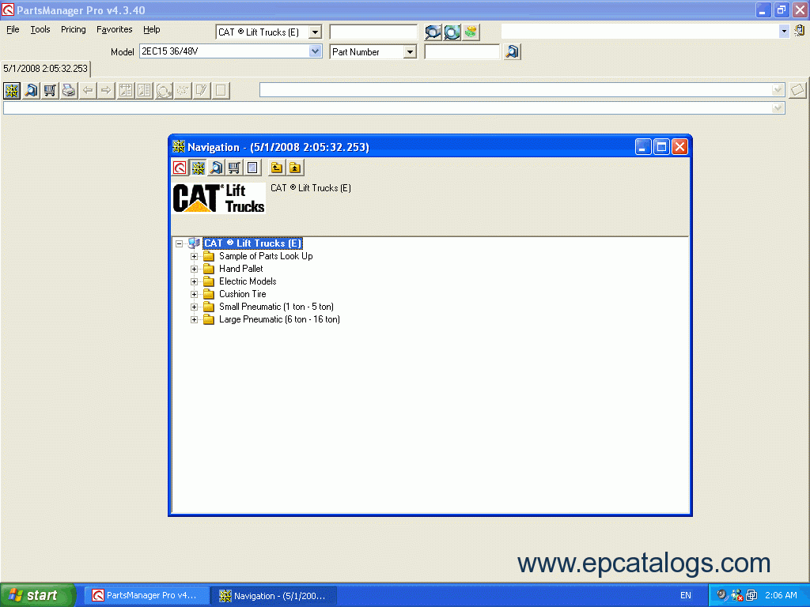Click the CAT Lift Trucks logo image
Viewport: 810px width, 607px height.
click(219, 198)
